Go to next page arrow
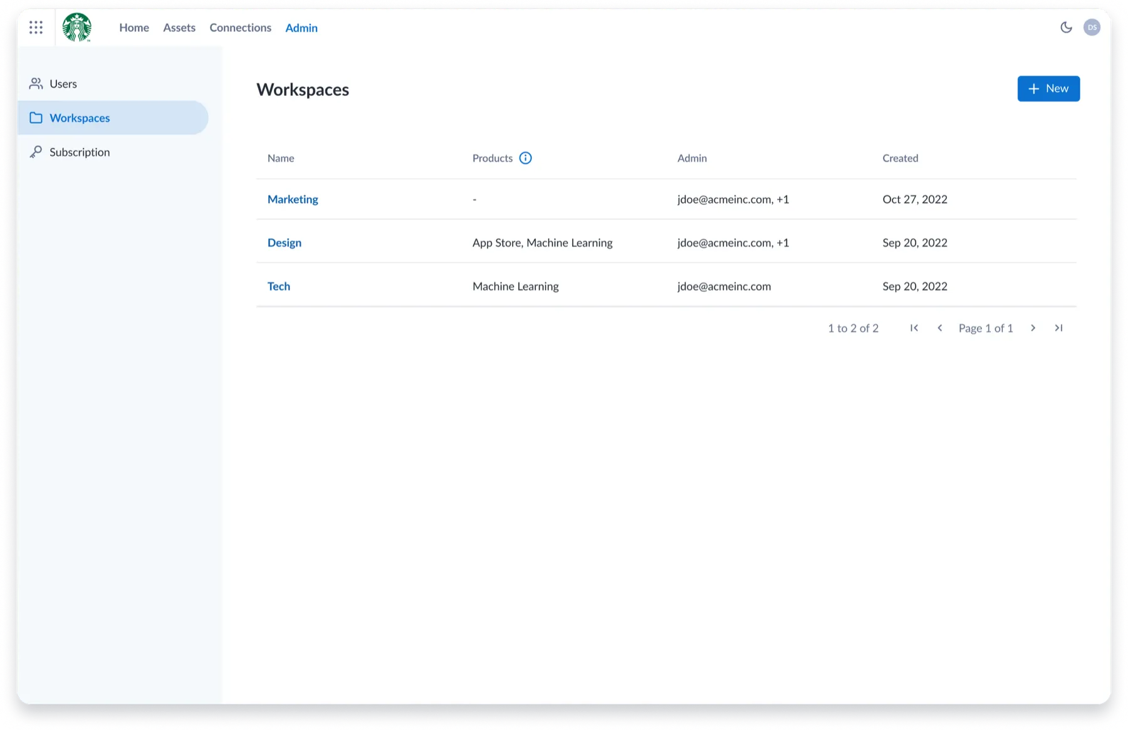This screenshot has width=1128, height=730. point(1033,328)
